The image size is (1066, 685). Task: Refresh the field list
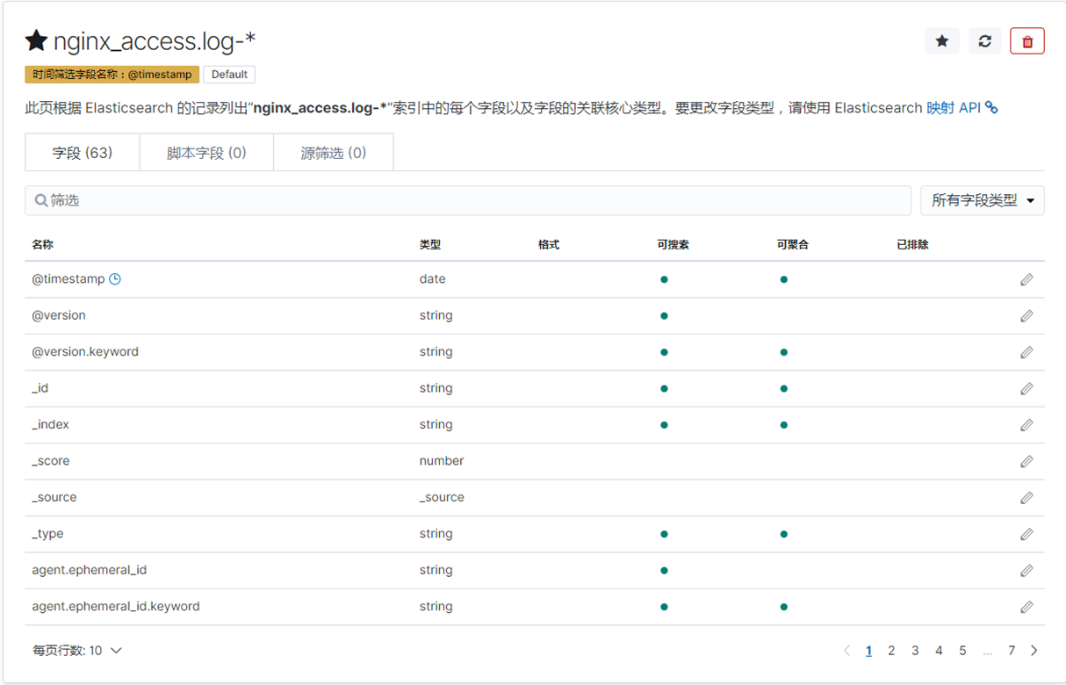pos(984,41)
